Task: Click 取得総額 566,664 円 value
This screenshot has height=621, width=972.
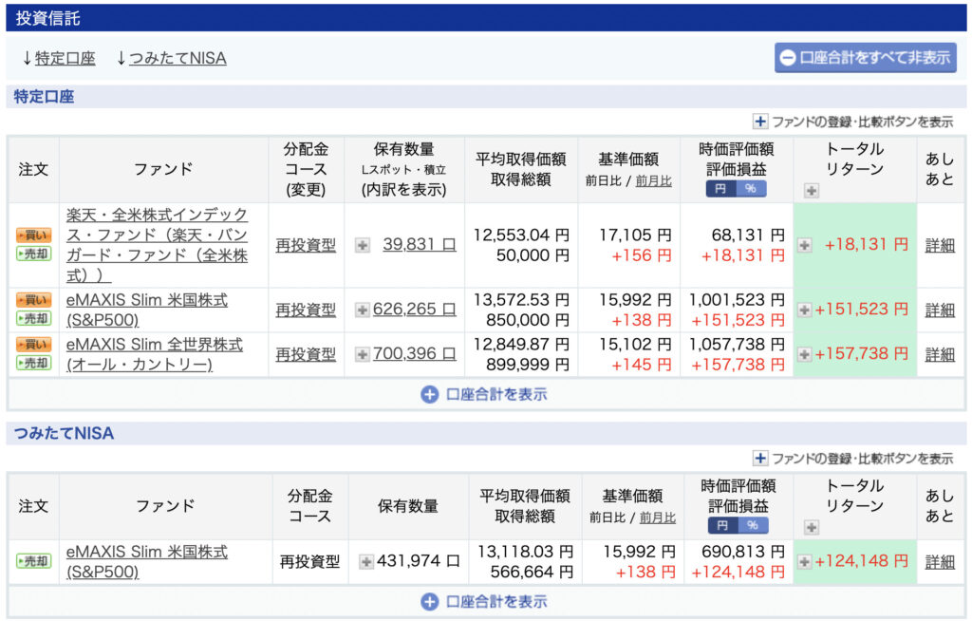Action: [x=532, y=572]
